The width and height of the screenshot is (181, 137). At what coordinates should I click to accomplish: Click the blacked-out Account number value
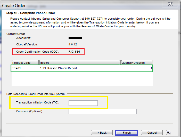click(x=75, y=38)
